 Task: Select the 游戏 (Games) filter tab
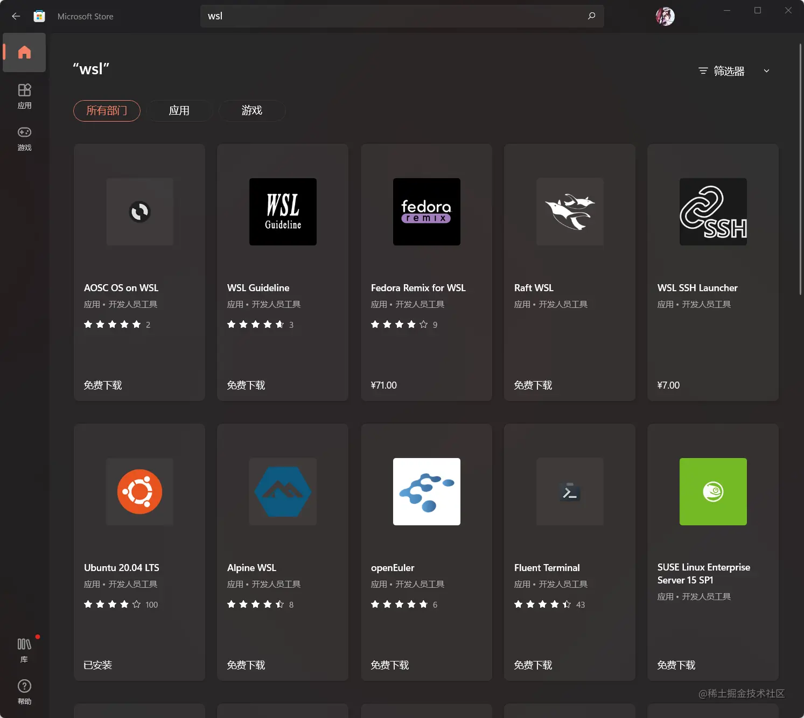tap(252, 111)
